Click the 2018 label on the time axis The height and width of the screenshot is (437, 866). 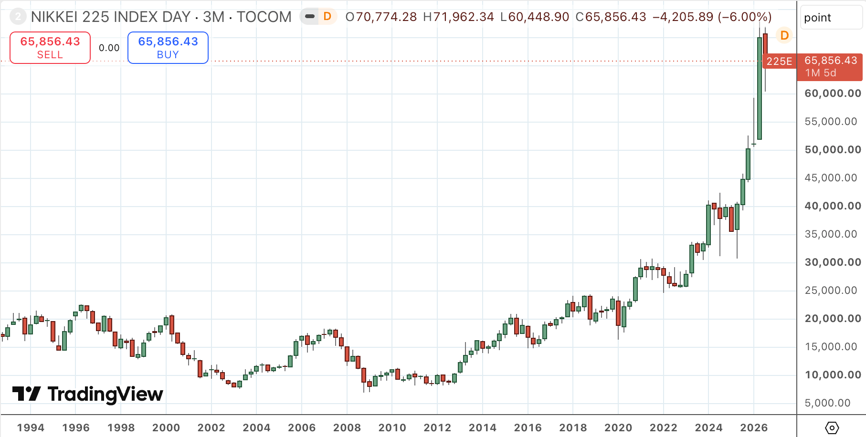pyautogui.click(x=573, y=428)
